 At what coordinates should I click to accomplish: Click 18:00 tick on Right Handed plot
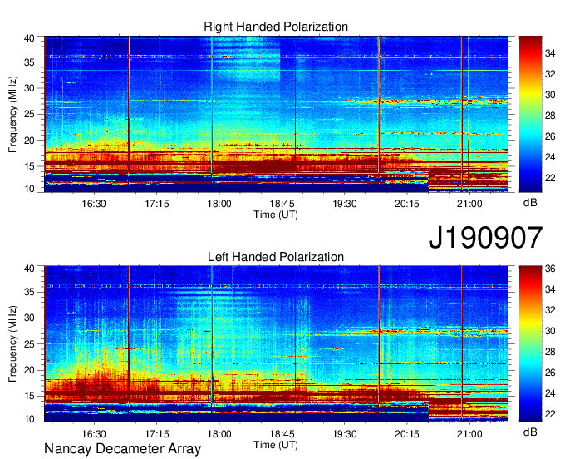pyautogui.click(x=219, y=204)
